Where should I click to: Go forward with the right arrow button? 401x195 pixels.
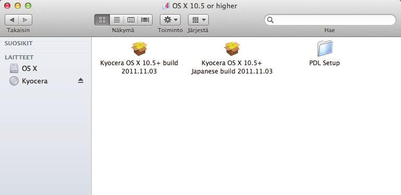click(26, 20)
